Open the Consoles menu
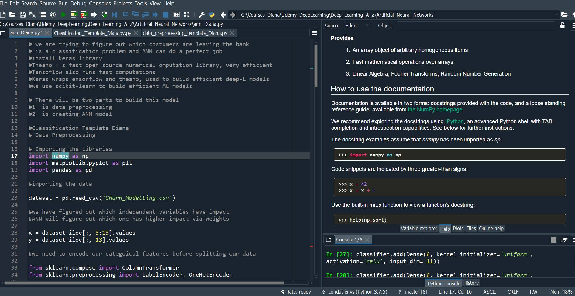575x296 pixels. [x=100, y=3]
